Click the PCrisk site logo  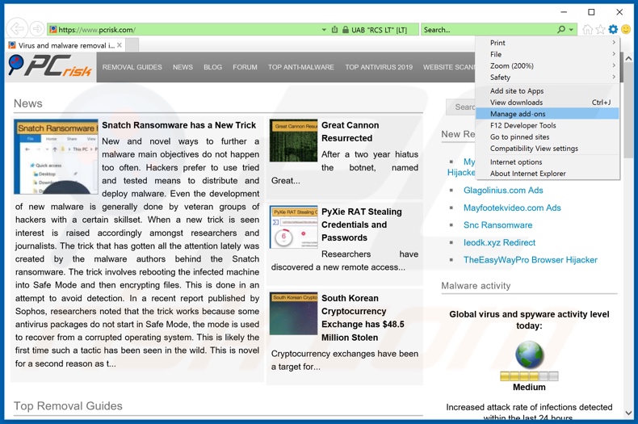point(50,67)
